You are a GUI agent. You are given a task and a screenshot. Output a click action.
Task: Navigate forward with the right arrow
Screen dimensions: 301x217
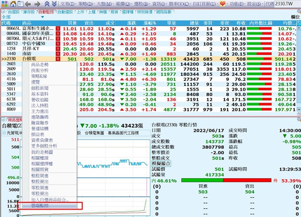37,4
